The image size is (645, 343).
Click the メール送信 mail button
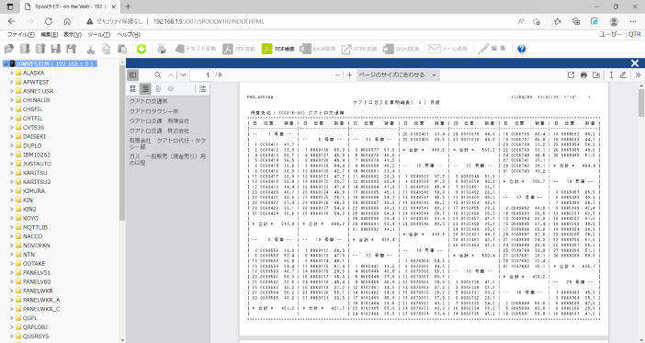447,49
